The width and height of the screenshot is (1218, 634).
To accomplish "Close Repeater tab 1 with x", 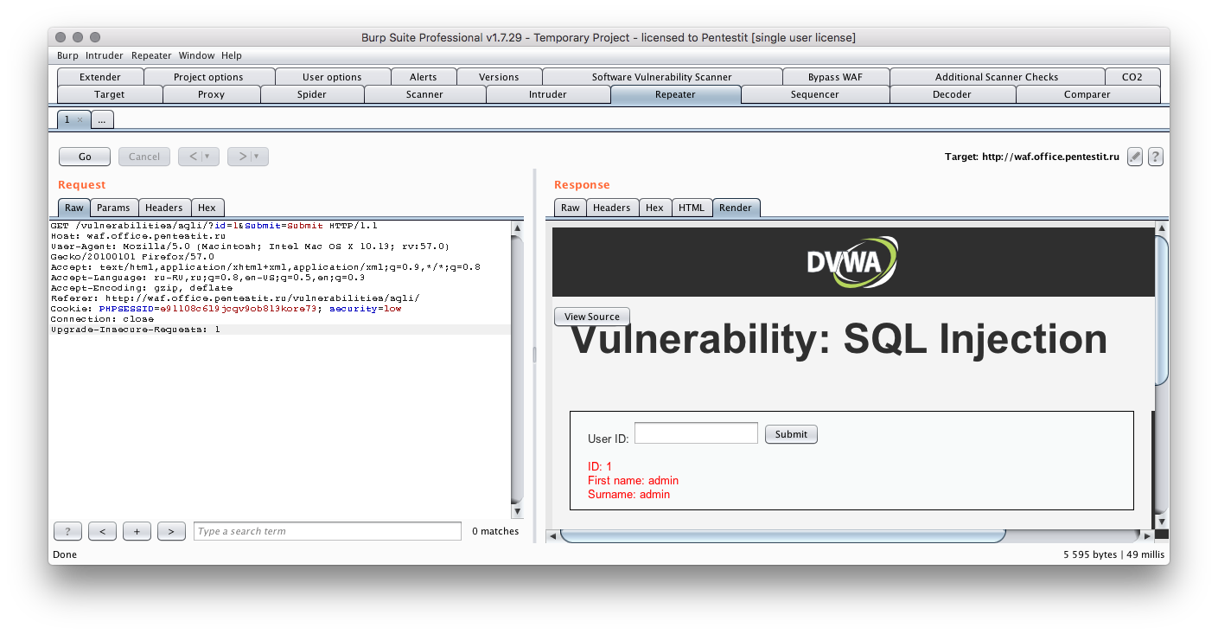I will [80, 120].
